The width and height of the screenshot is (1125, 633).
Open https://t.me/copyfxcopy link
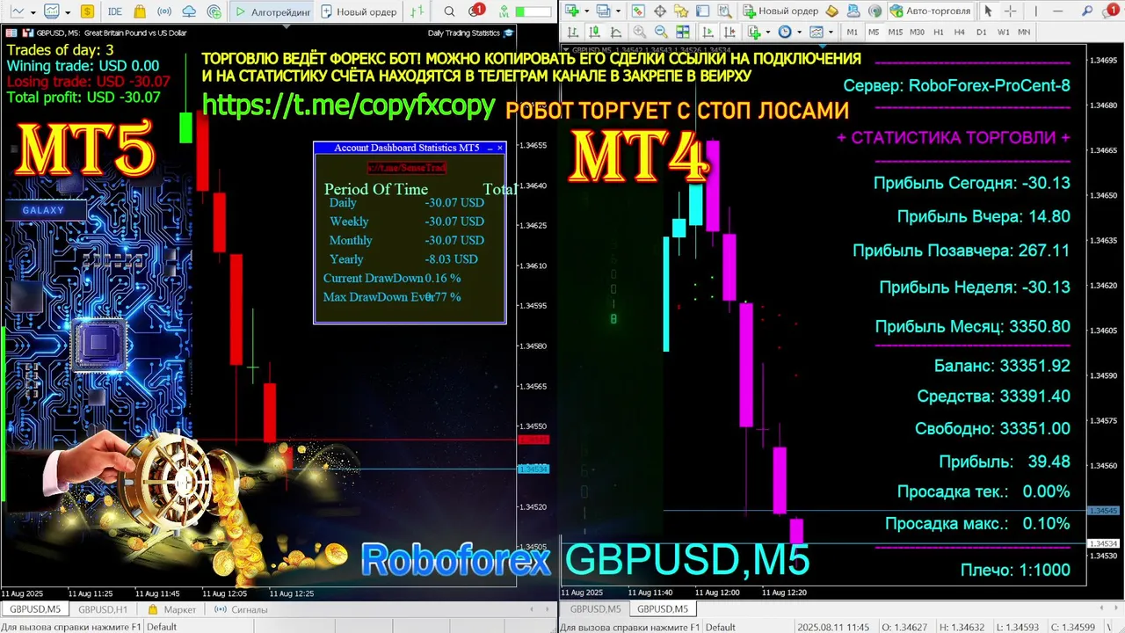coord(349,105)
